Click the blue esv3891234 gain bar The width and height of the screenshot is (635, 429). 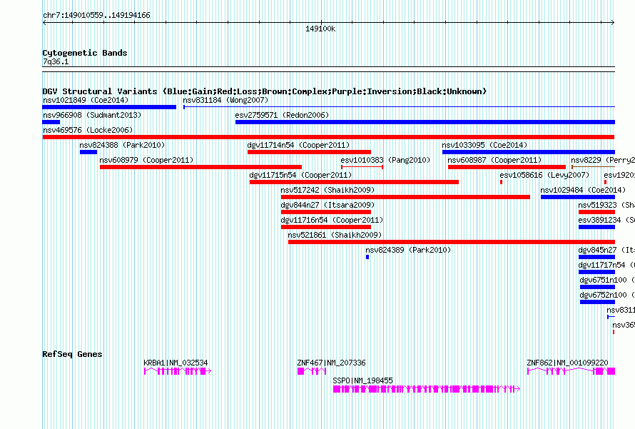(597, 227)
